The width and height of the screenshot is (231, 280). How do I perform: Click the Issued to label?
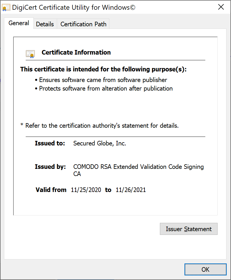click(x=50, y=143)
